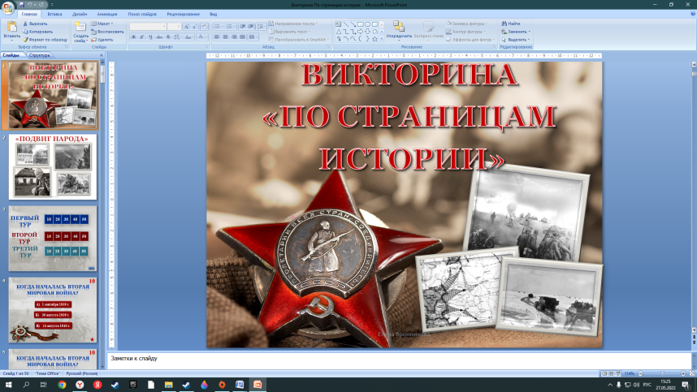
Task: Expand the Layout (Макет) dropdown
Action: 102,24
